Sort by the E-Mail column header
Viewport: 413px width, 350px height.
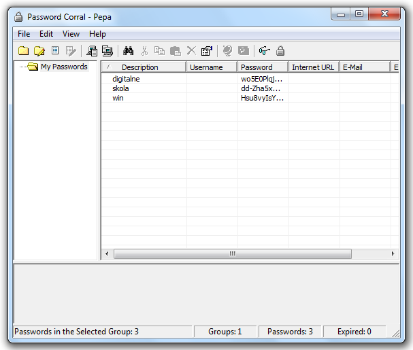(x=365, y=67)
